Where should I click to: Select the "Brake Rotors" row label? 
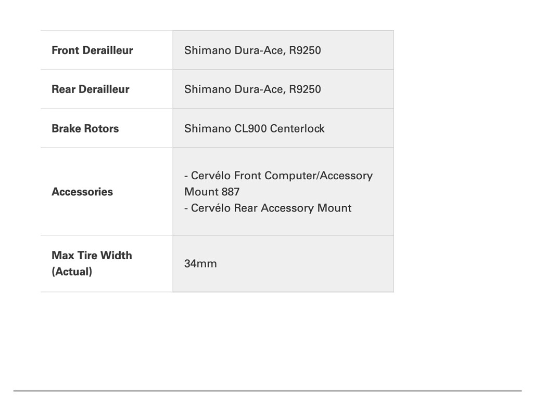point(85,128)
